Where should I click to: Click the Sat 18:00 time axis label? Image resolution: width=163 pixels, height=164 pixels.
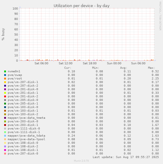coord(90,63)
